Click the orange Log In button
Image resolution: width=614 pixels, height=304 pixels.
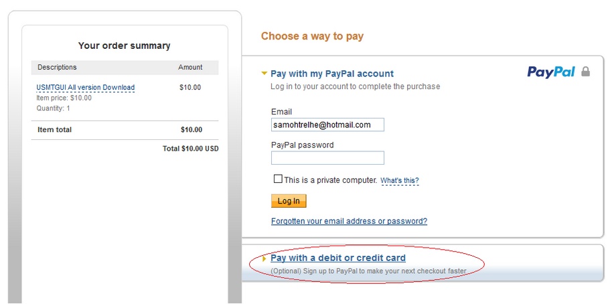(x=289, y=201)
